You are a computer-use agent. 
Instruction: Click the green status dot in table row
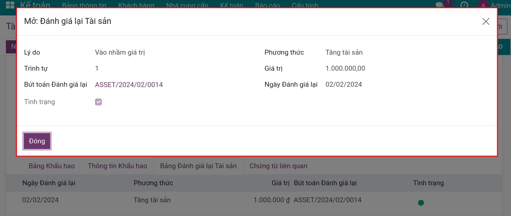pyautogui.click(x=421, y=203)
